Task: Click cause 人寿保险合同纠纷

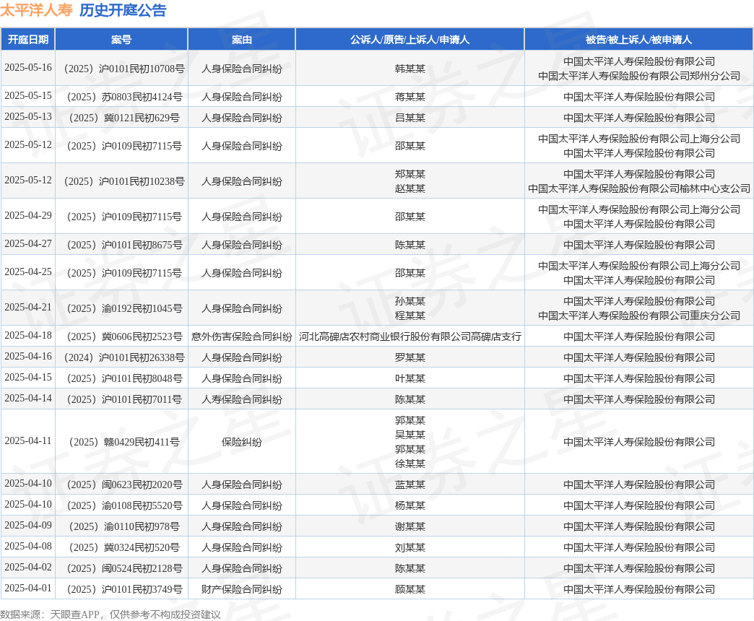Action: point(241,399)
